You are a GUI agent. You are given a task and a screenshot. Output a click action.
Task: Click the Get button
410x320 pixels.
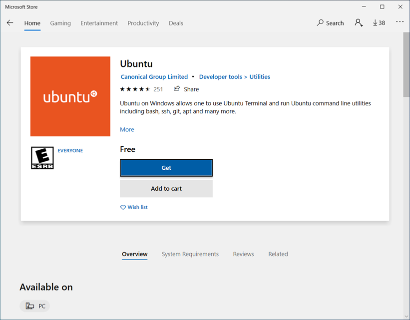pos(166,168)
